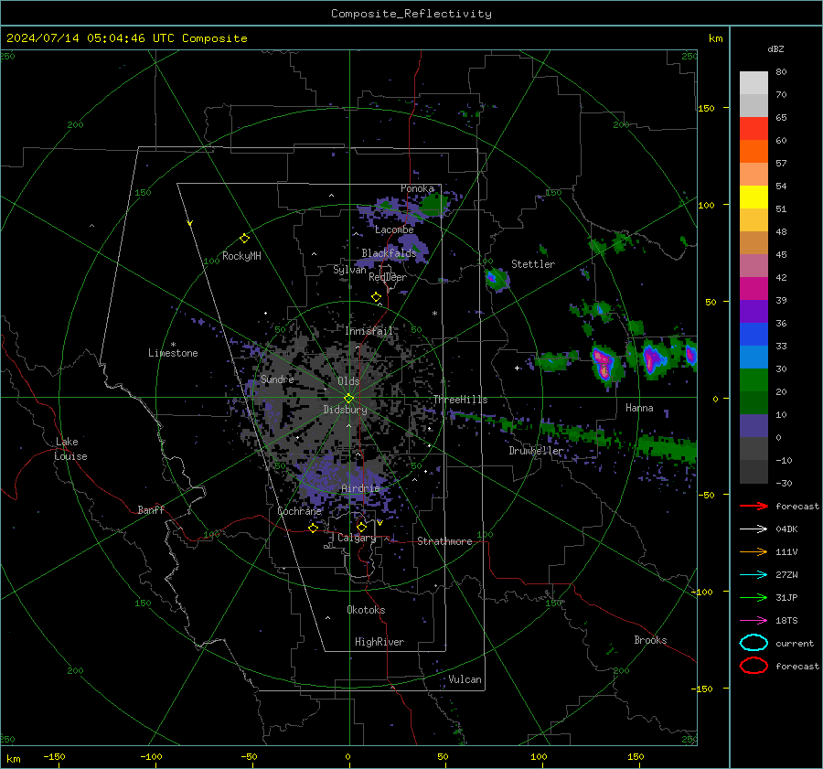823x769 pixels.
Task: Select the red forecast ellipse legend icon
Action: point(754,666)
